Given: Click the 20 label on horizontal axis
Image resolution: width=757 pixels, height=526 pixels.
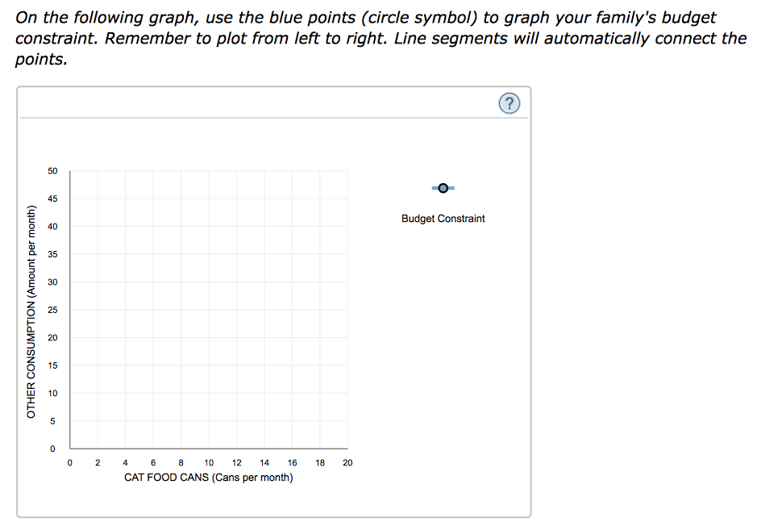Looking at the screenshot, I should pyautogui.click(x=347, y=463).
